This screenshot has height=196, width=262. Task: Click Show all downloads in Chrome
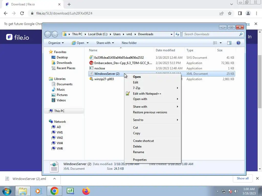point(243,178)
